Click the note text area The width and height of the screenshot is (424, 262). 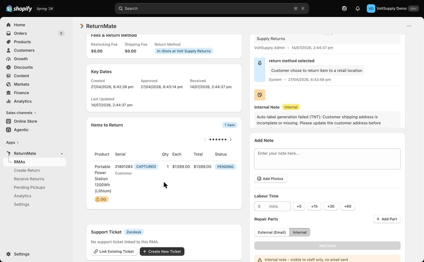tap(327, 159)
